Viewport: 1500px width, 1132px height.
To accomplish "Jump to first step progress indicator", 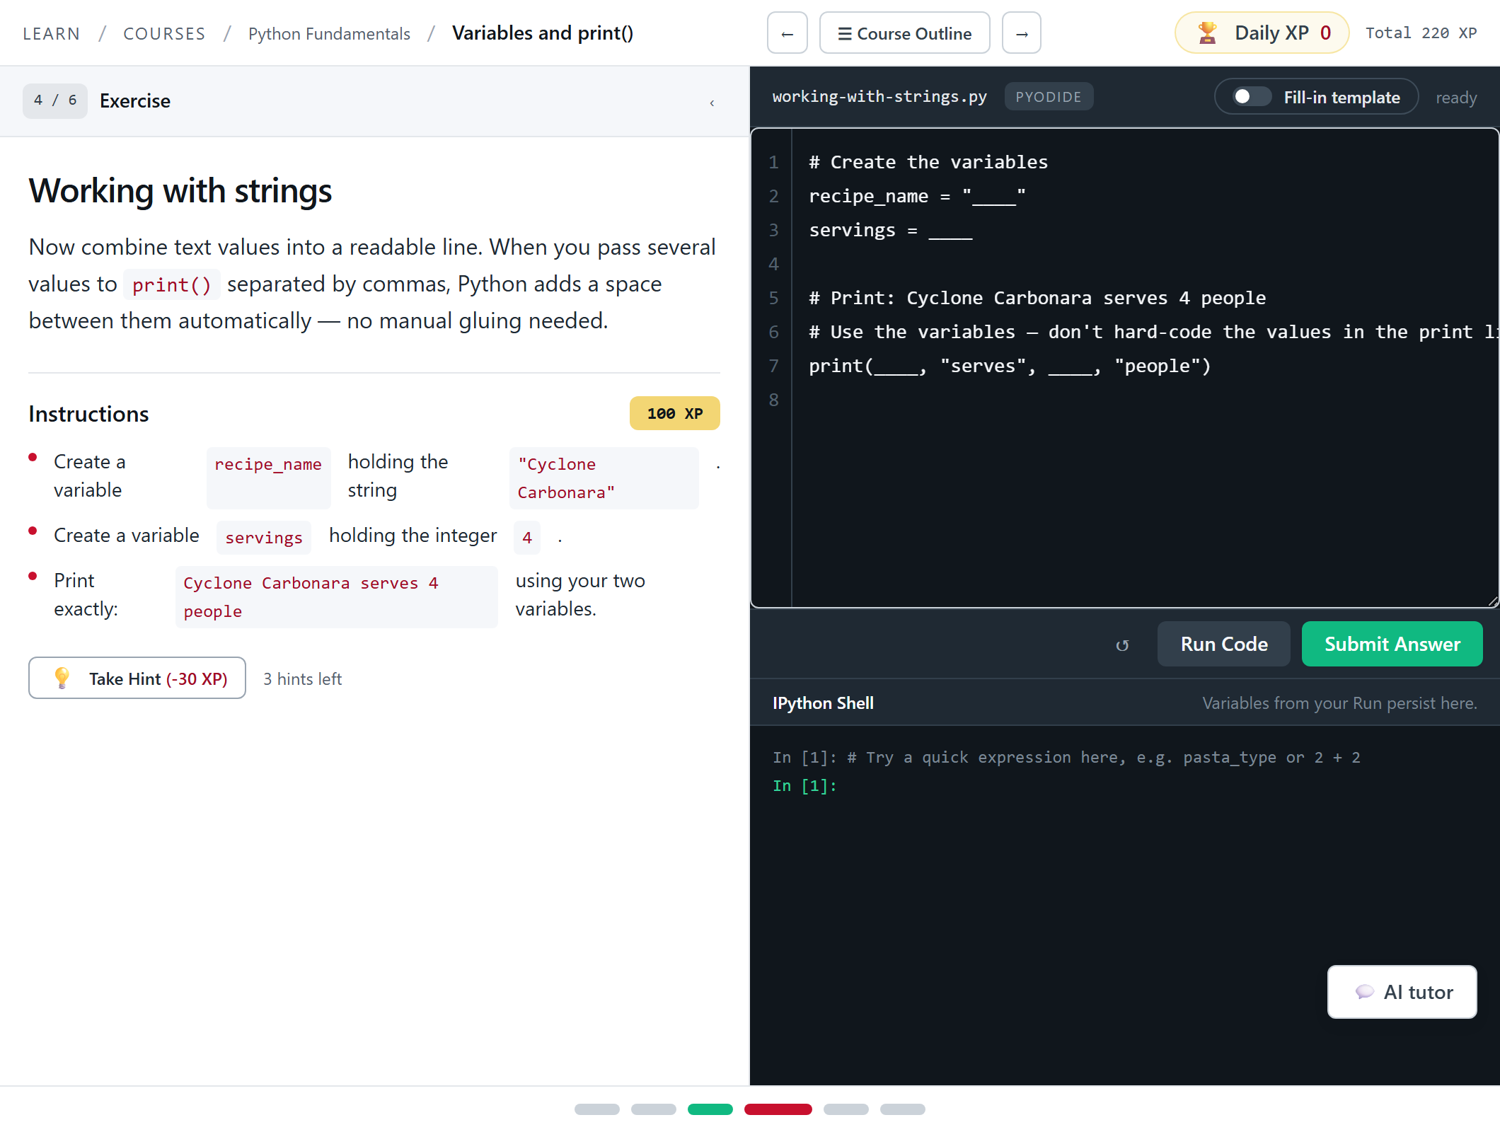I will 597,1109.
